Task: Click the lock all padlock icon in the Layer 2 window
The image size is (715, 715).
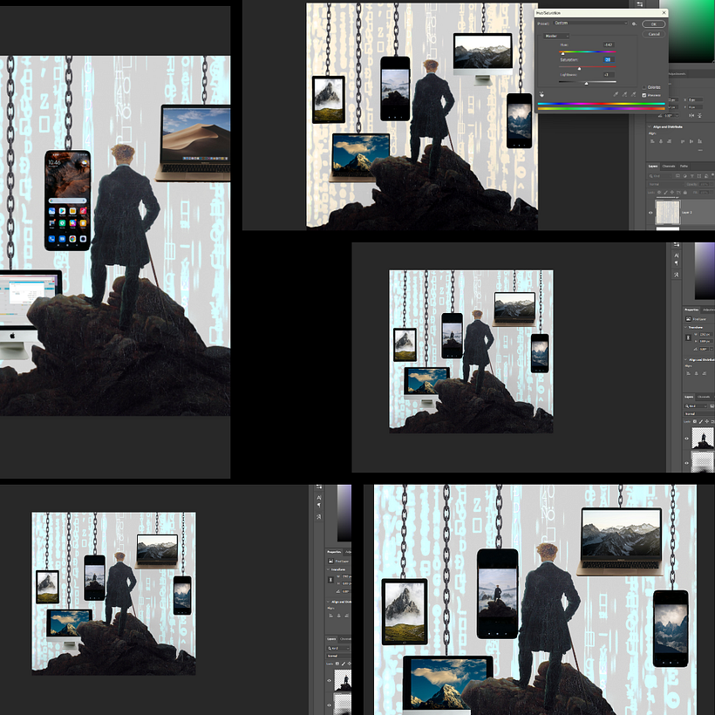Action: pyautogui.click(x=685, y=193)
